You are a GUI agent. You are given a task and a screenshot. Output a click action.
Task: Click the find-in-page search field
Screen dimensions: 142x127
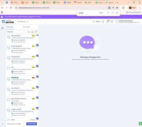(x=88, y=13)
